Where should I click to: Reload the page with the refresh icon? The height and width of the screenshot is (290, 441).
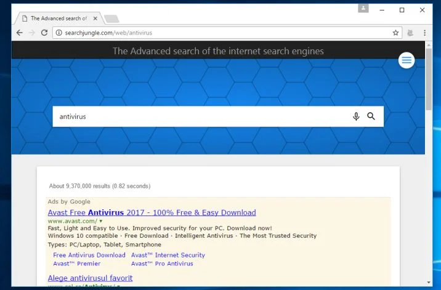point(44,33)
